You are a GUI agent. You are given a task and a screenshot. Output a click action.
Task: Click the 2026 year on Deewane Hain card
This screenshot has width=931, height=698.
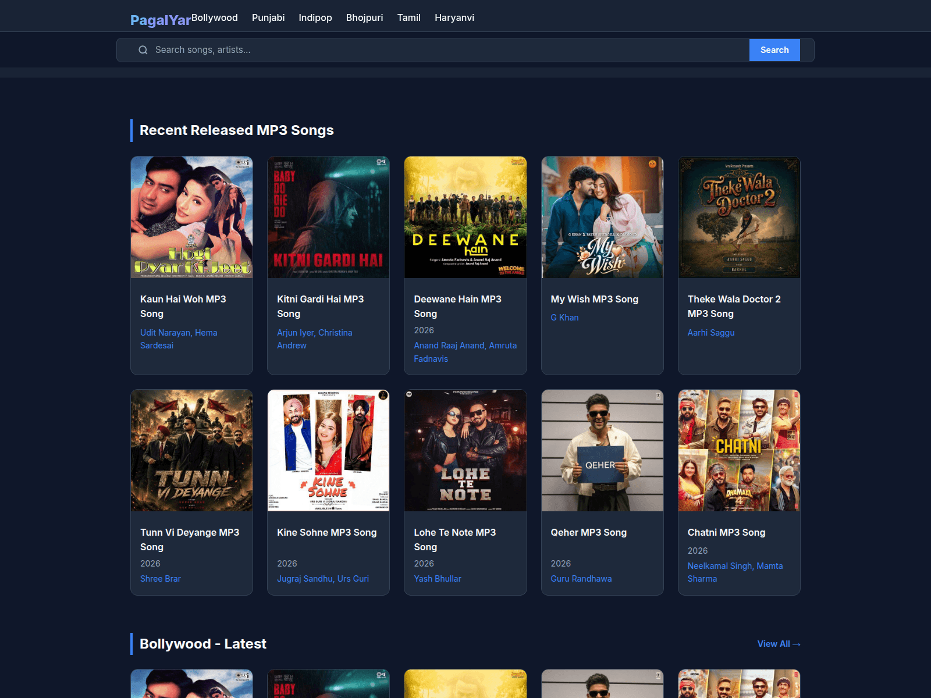(x=424, y=330)
